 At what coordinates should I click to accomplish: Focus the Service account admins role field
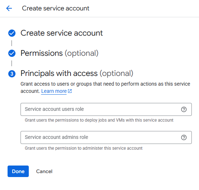pyautogui.click(x=106, y=137)
